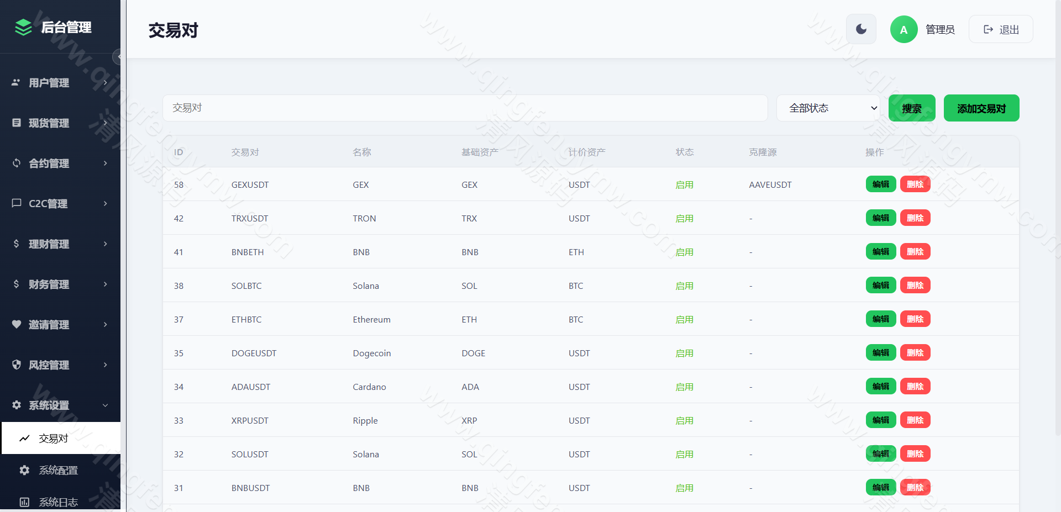This screenshot has width=1061, height=512.
Task: Delete the GEXUSDT trading pair
Action: [x=915, y=184]
